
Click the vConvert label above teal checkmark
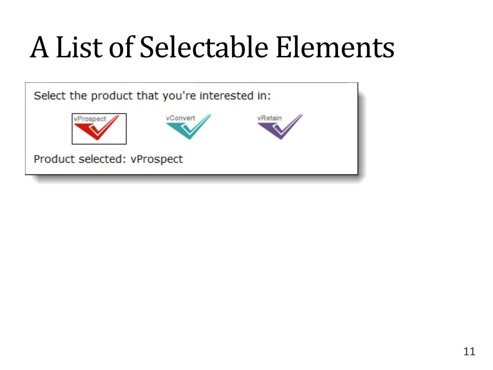tap(181, 118)
